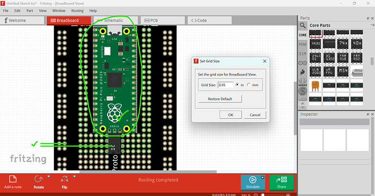Click Cancel in Set Grid Size dialog
Screen dimensions: 375x196
[x=255, y=115]
